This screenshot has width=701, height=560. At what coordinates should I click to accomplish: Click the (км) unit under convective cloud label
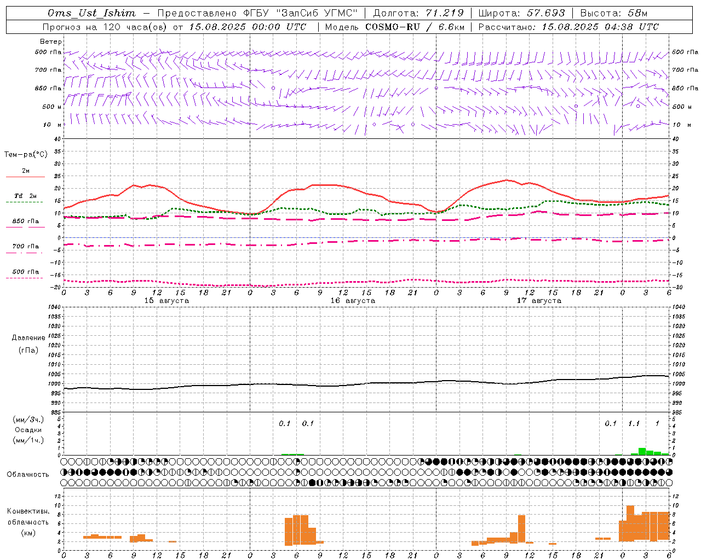point(28,533)
